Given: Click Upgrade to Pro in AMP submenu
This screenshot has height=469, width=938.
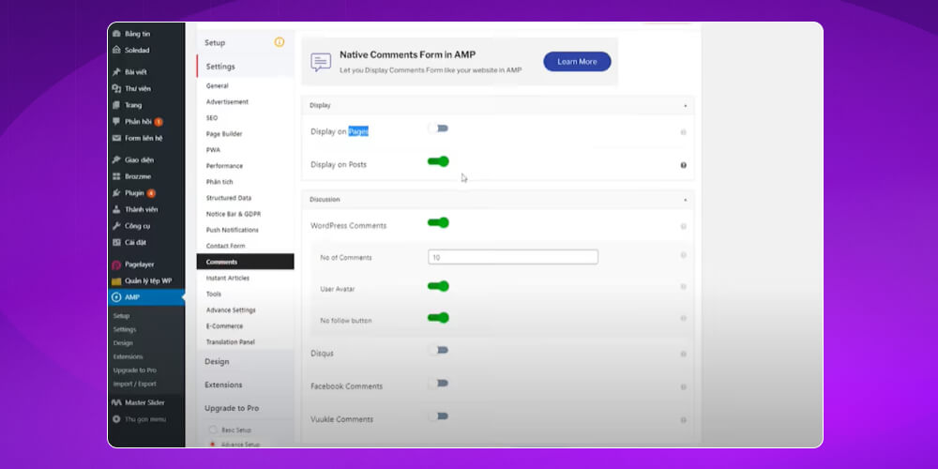Looking at the screenshot, I should click(x=134, y=371).
